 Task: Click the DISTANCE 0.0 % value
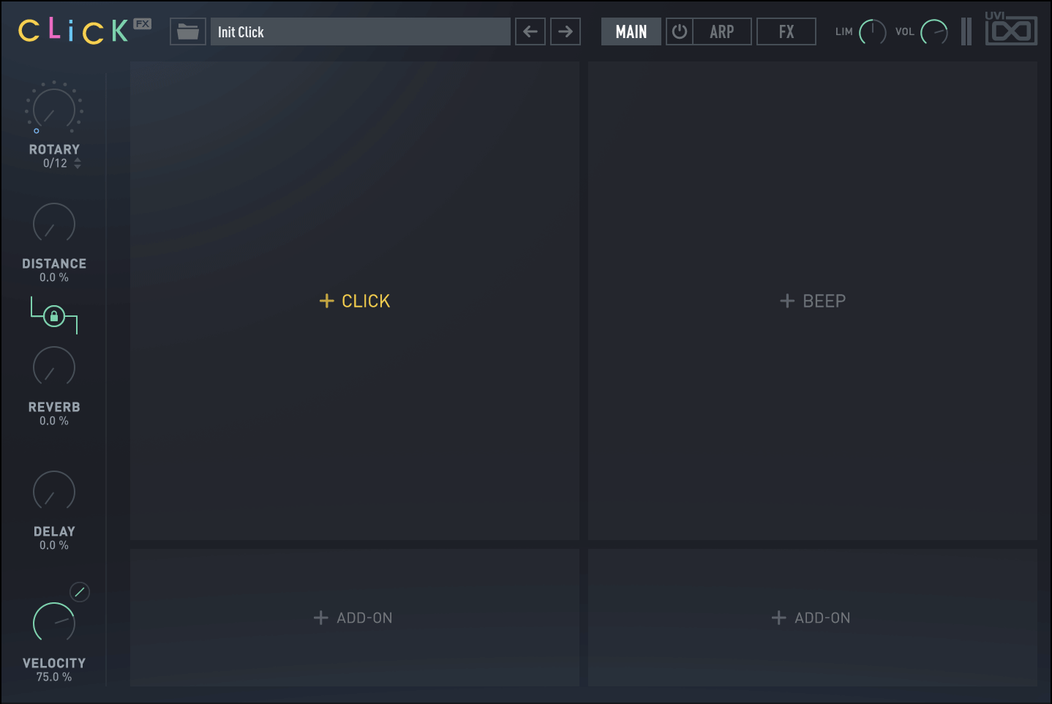[54, 277]
